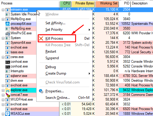Choose Search Online from context menu
153x116 pixels.
(64, 98)
